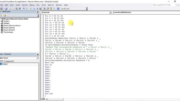
Task: Open the File menu
Action: 2,5
